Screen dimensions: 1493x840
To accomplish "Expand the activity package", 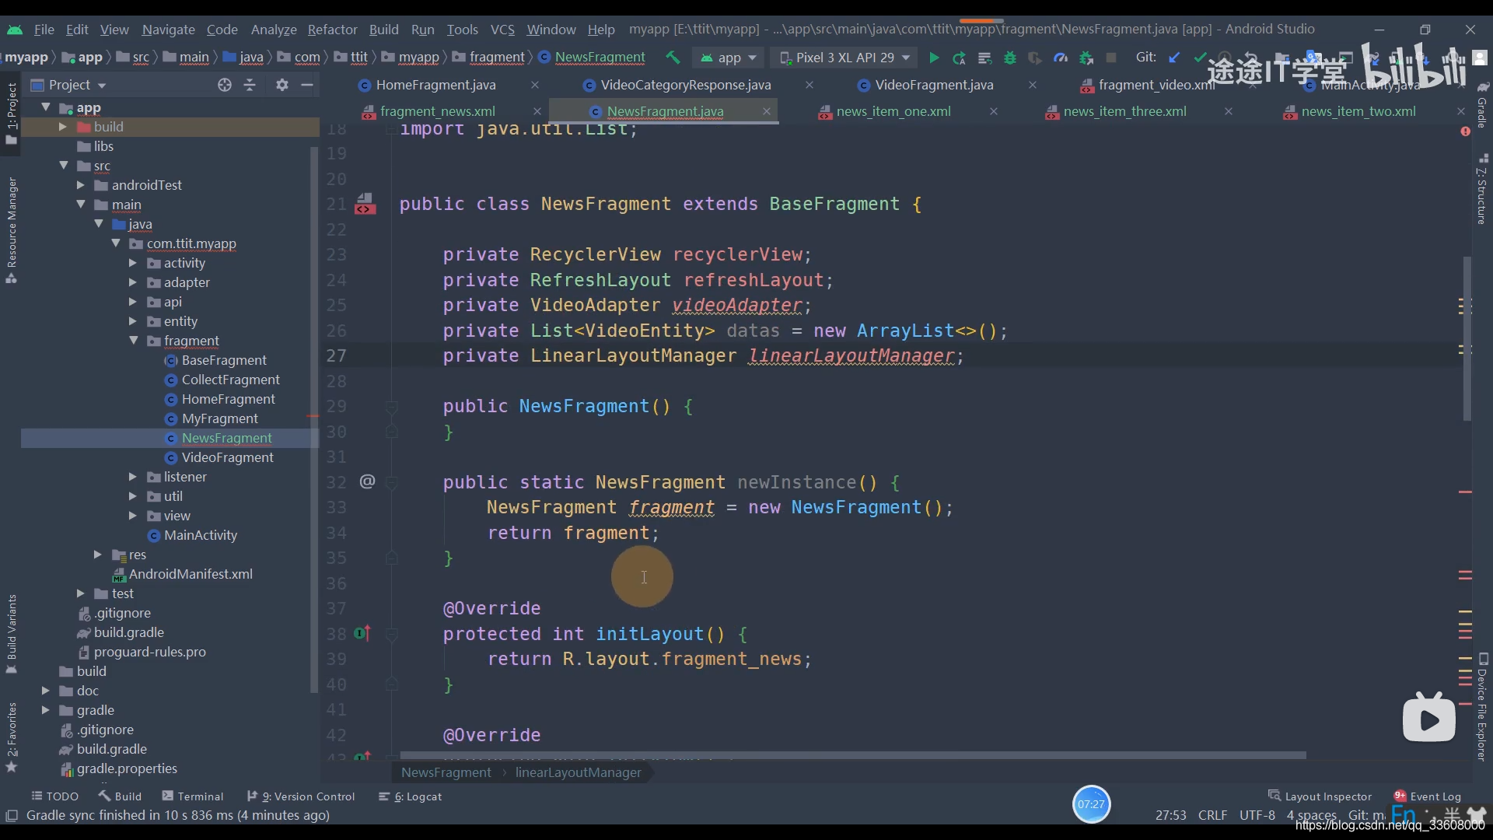I will pyautogui.click(x=132, y=263).
